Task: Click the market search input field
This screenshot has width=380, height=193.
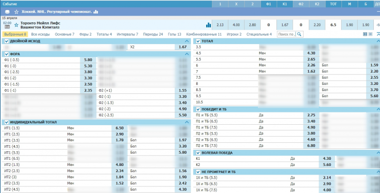Action: point(286,34)
